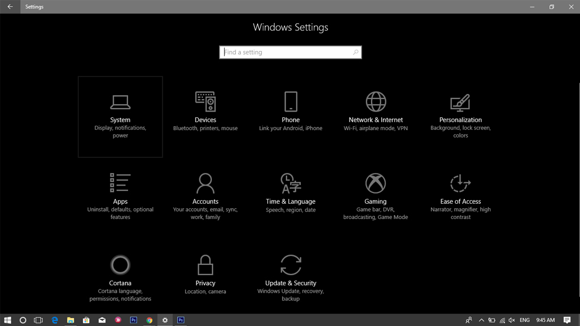Screen dimensions: 580x326
Task: Click the 9:45 AM clock
Action: coord(545,320)
